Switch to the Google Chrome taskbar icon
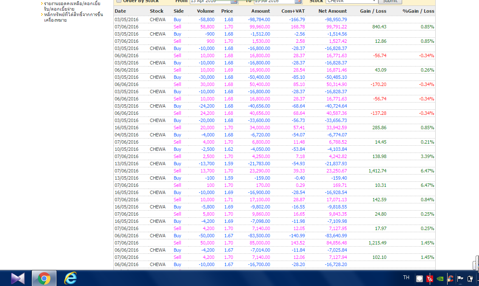This screenshot has width=479, height=286. pos(44,278)
